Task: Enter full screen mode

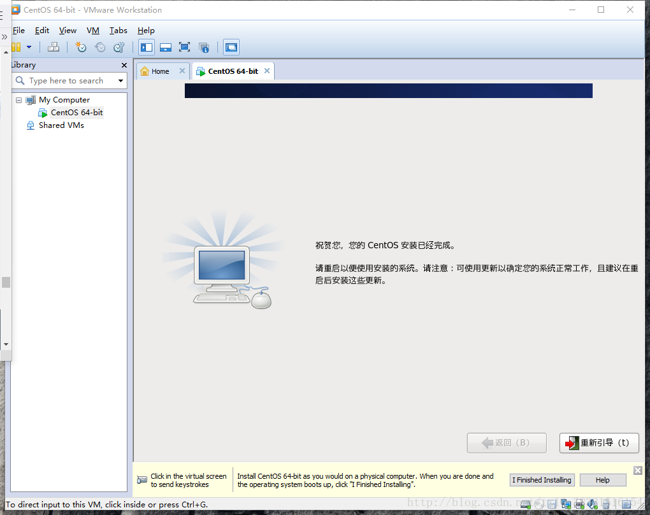Action: pyautogui.click(x=184, y=47)
